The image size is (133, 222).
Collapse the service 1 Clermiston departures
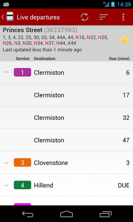7,73
